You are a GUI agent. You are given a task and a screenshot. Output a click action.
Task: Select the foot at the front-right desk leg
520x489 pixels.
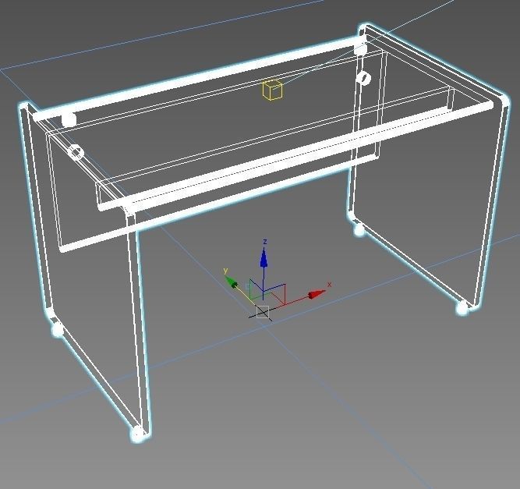coord(462,308)
